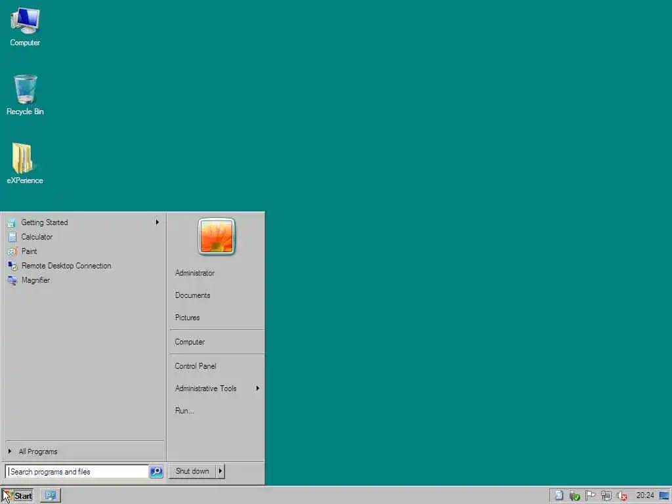This screenshot has height=504, width=672.
Task: Click the network connection tray icon
Action: click(x=606, y=496)
